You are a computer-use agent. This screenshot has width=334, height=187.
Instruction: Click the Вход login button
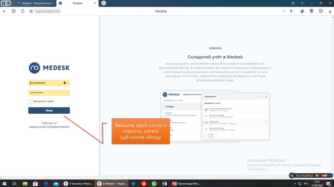49,110
